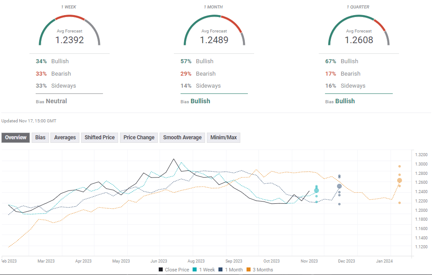Click the large orange 3 Months forecast dot
Image resolution: width=432 pixels, height=275 pixels.
tap(399, 180)
